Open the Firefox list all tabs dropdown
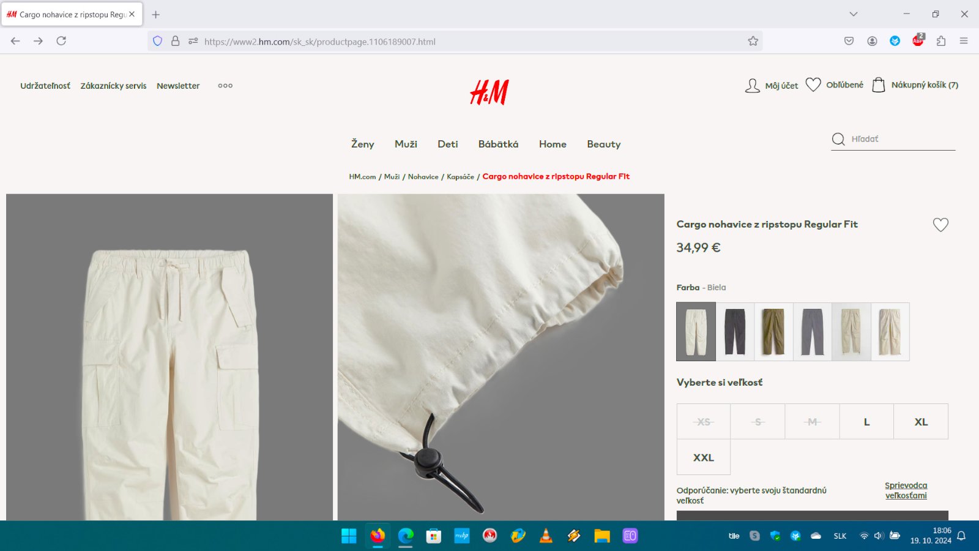 click(x=854, y=14)
